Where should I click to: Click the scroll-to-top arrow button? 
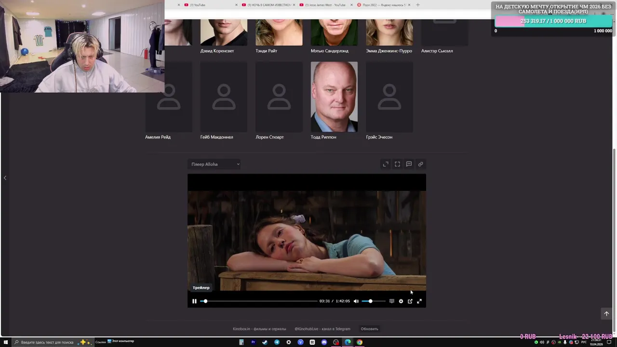[606, 314]
